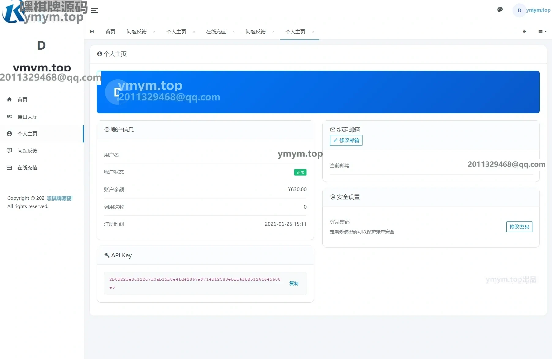This screenshot has width=552, height=359.
Task: Click the home icon in the sidebar
Action: click(x=9, y=100)
